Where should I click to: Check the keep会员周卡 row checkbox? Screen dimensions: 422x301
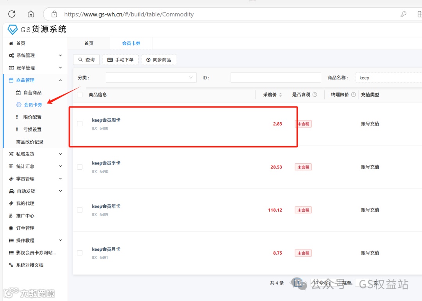[x=80, y=124]
